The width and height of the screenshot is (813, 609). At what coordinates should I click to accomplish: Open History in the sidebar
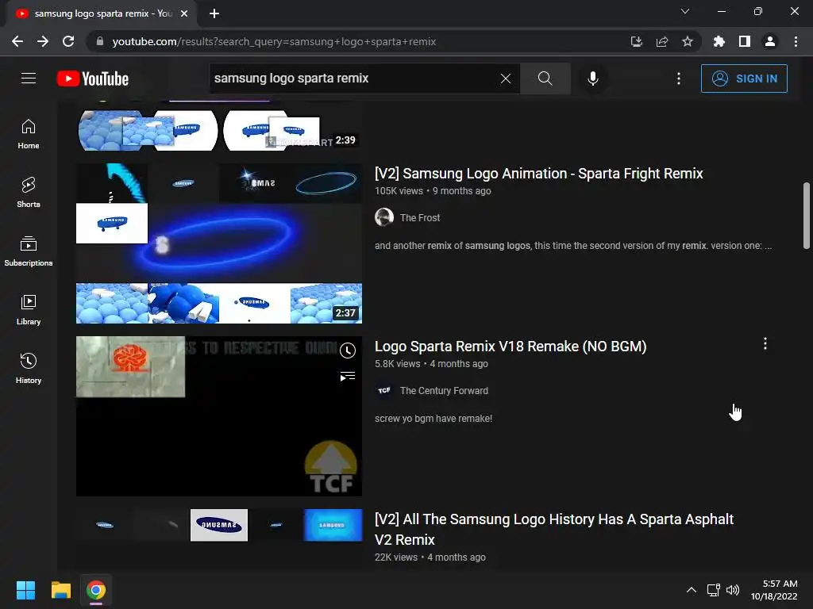[x=29, y=368]
